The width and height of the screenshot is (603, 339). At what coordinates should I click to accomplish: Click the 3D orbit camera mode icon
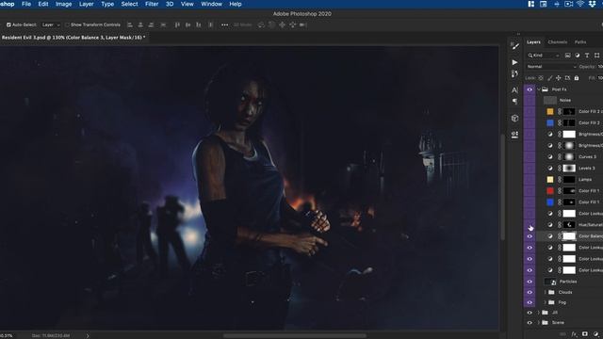tap(261, 25)
